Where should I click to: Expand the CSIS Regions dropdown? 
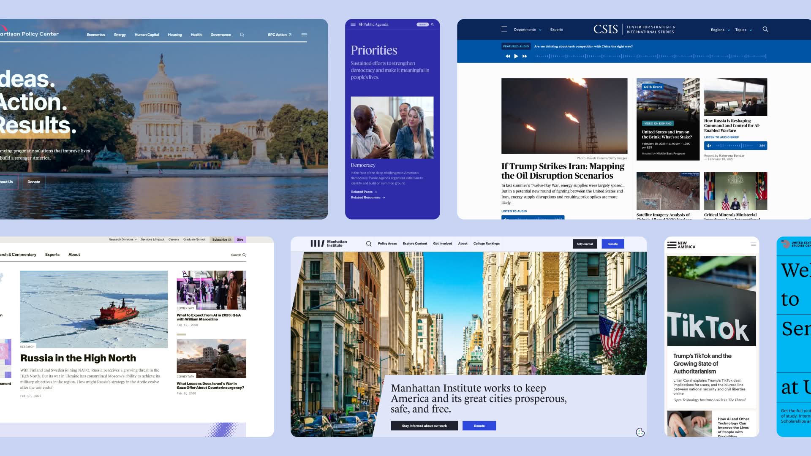tap(720, 30)
